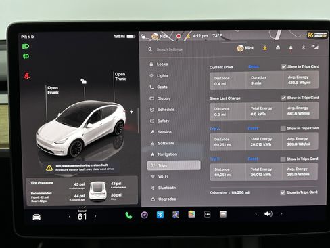Open the Toybox app icon
The width and height of the screenshot is (330, 248).
tap(191, 214)
